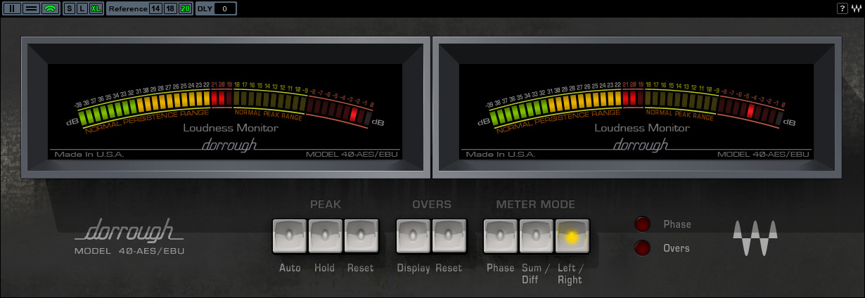Click the OVERS section heading
Image resolution: width=865 pixels, height=298 pixels.
tap(432, 205)
